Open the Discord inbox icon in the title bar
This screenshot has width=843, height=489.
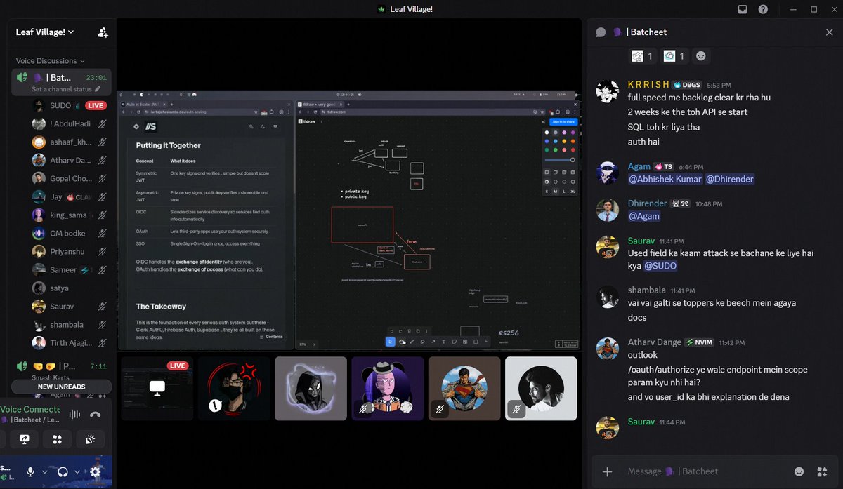point(743,9)
